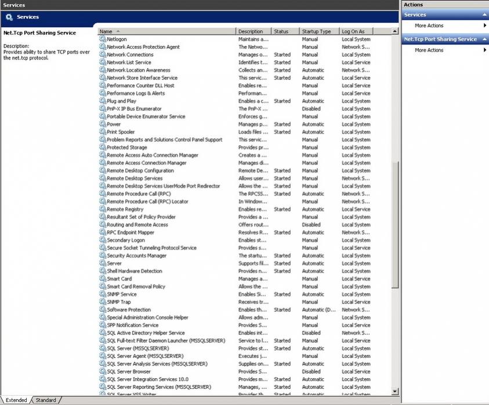Select Performance Counter DLL Host service
489x405 pixels.
coord(234,85)
